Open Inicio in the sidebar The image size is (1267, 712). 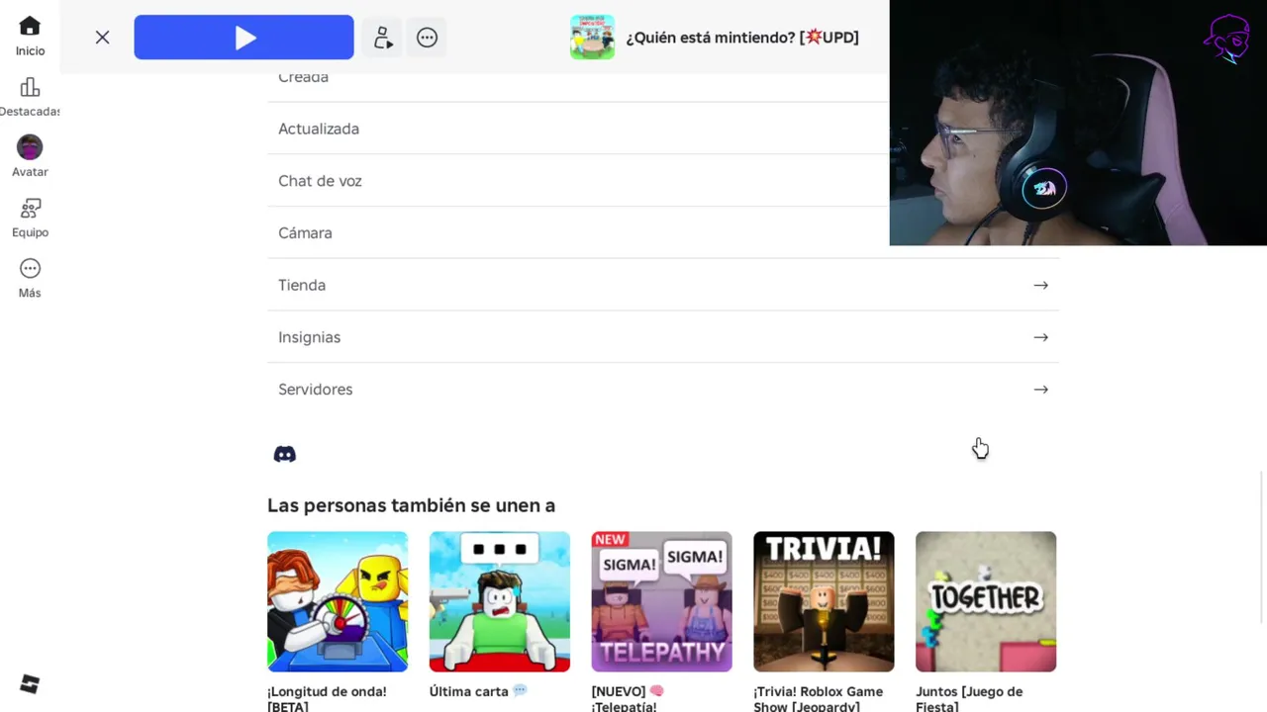click(x=30, y=37)
